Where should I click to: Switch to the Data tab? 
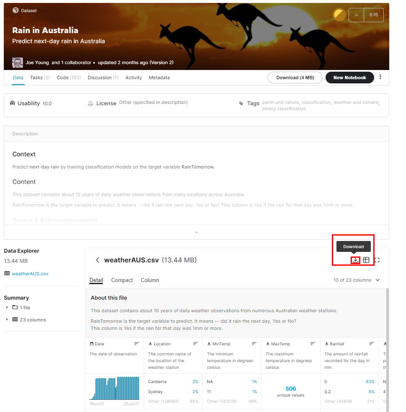[x=18, y=78]
